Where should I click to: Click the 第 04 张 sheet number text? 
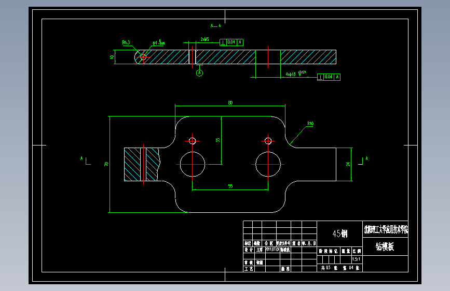click(351, 268)
